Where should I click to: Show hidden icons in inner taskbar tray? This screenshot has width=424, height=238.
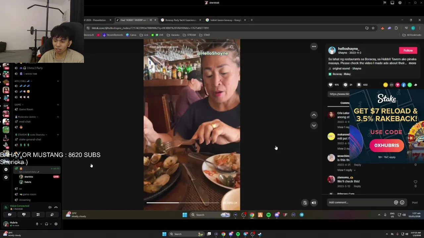click(x=379, y=215)
